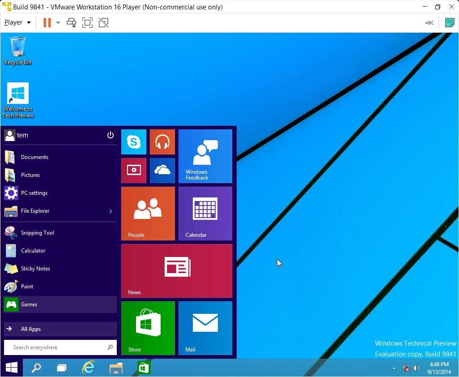
Task: Open the Calendar tile
Action: point(205,214)
